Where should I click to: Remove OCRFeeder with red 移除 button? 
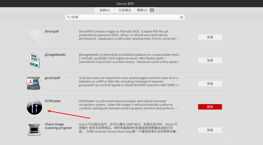(210, 107)
